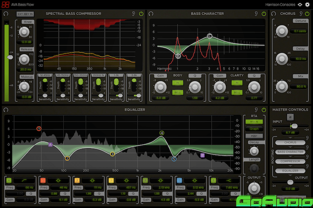Image resolution: width=313 pixels, height=208 pixels.
Task: Change filter shape of EQ band 1
Action: pos(58,181)
